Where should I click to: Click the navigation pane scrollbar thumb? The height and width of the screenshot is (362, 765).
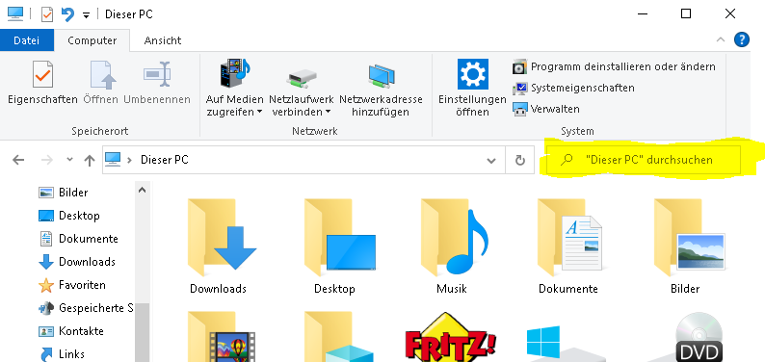[x=142, y=332]
